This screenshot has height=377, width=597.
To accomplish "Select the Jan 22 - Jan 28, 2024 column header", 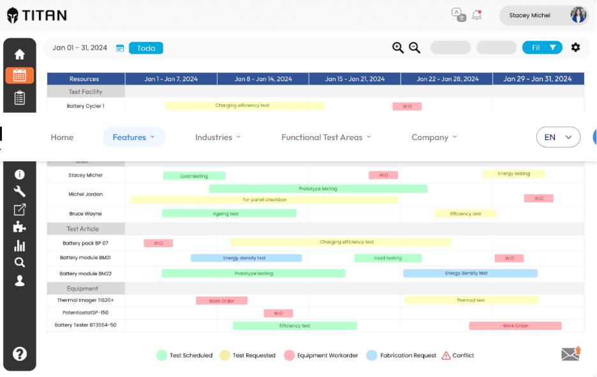I will point(447,79).
